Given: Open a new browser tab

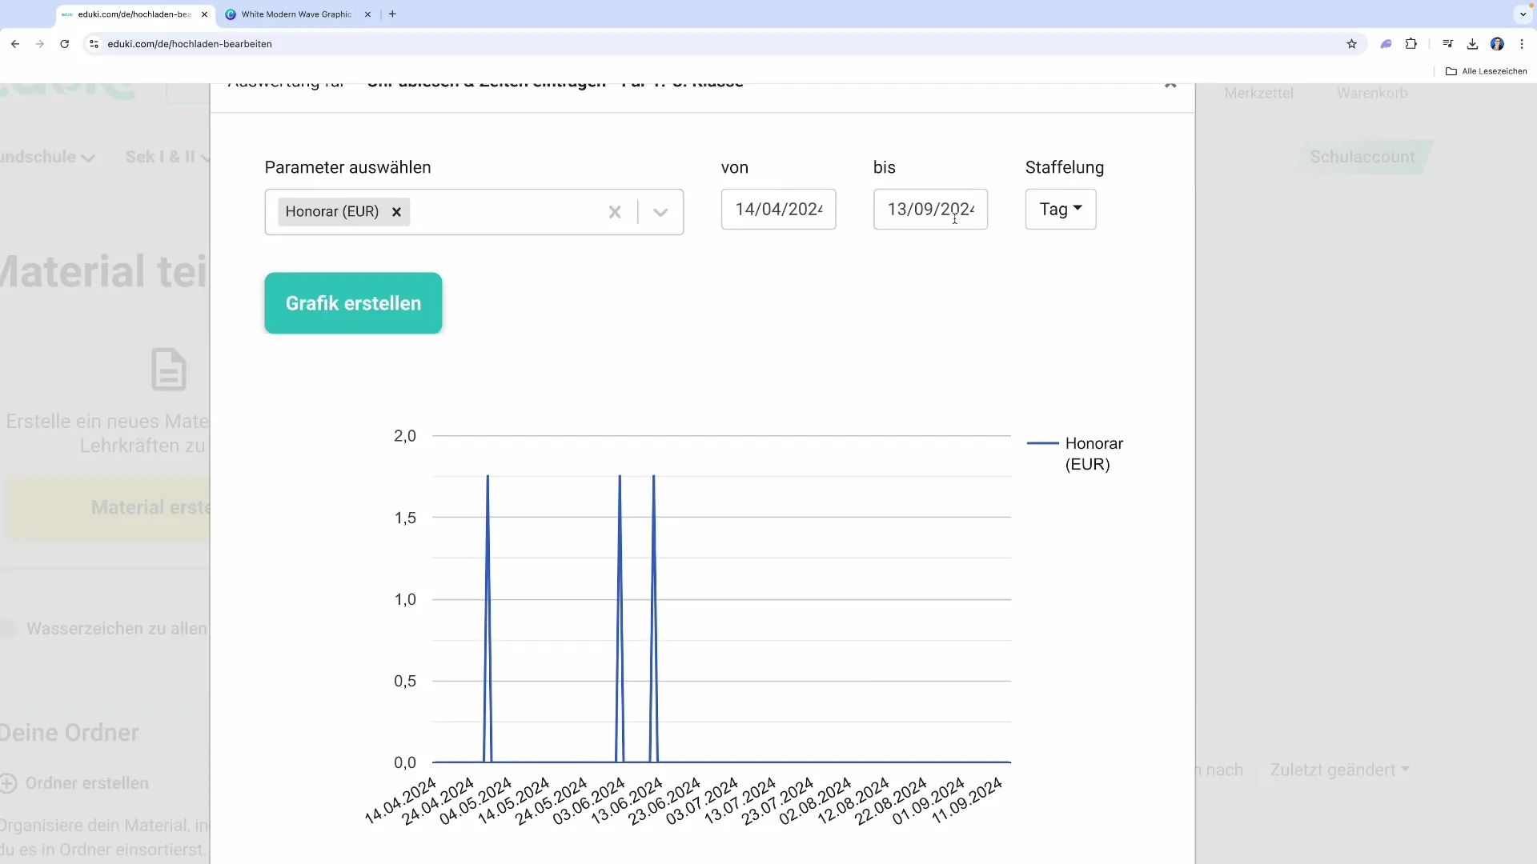Looking at the screenshot, I should (392, 14).
